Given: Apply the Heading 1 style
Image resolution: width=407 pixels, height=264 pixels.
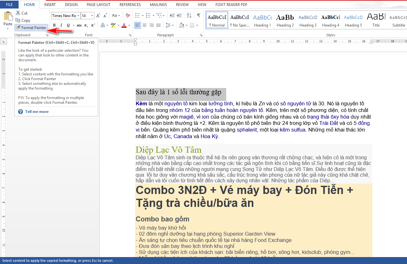Looking at the screenshot, I should pos(262,21).
